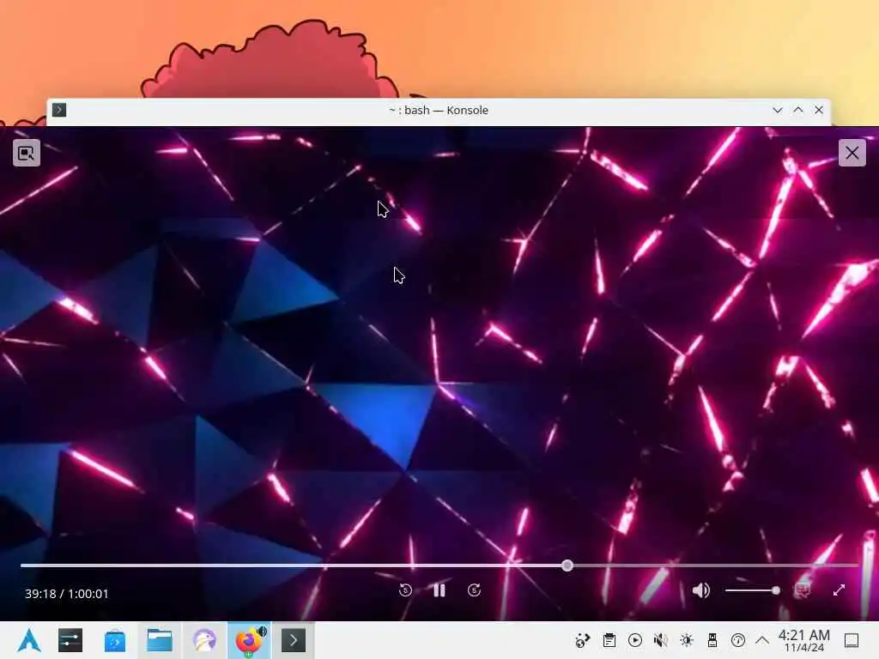Seek using the video progress bar handle
This screenshot has height=659, width=879.
click(x=567, y=565)
